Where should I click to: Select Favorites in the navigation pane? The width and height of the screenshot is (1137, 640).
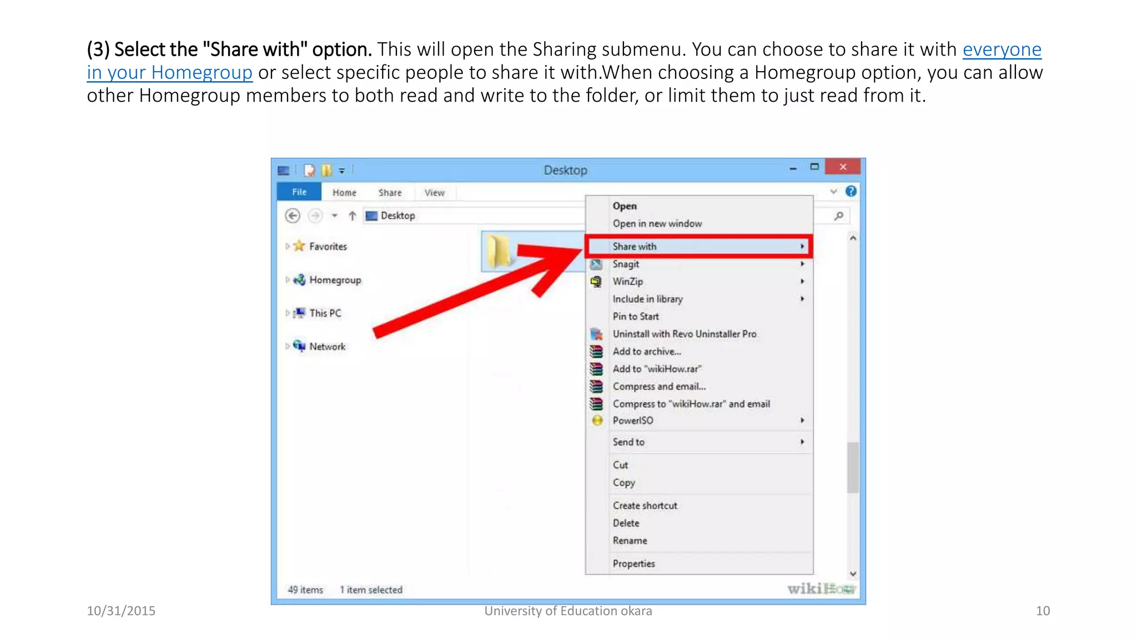pos(328,246)
